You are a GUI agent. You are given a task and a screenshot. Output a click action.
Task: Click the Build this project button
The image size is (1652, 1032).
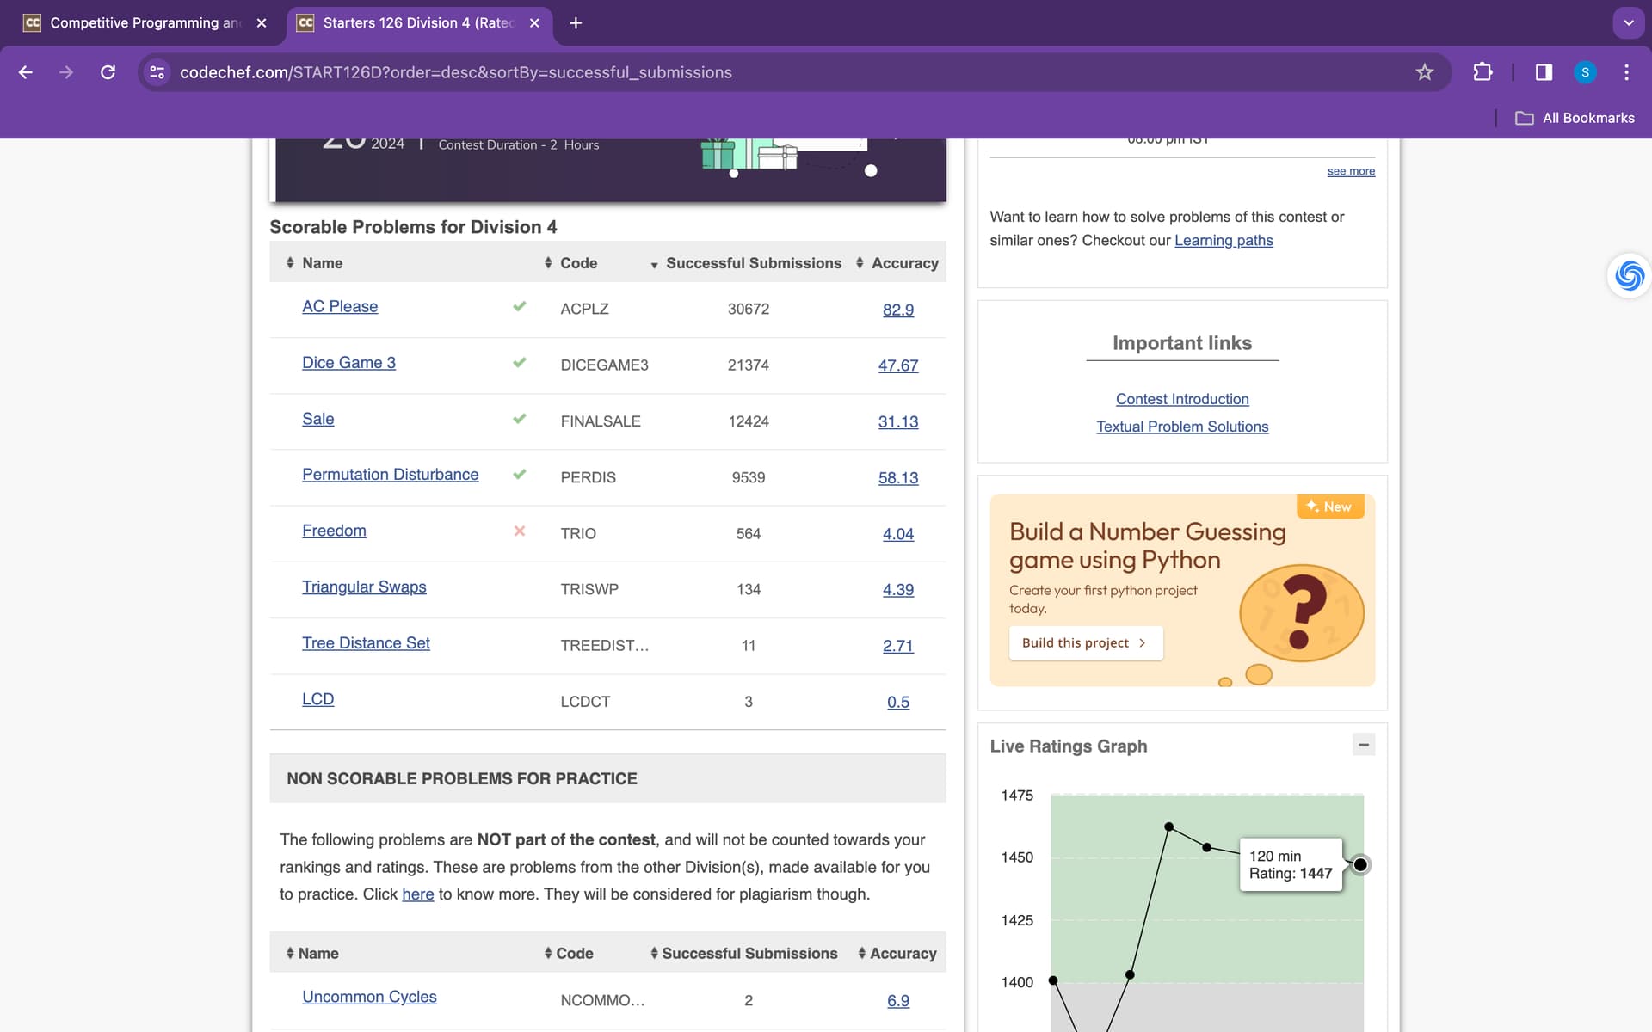point(1085,642)
